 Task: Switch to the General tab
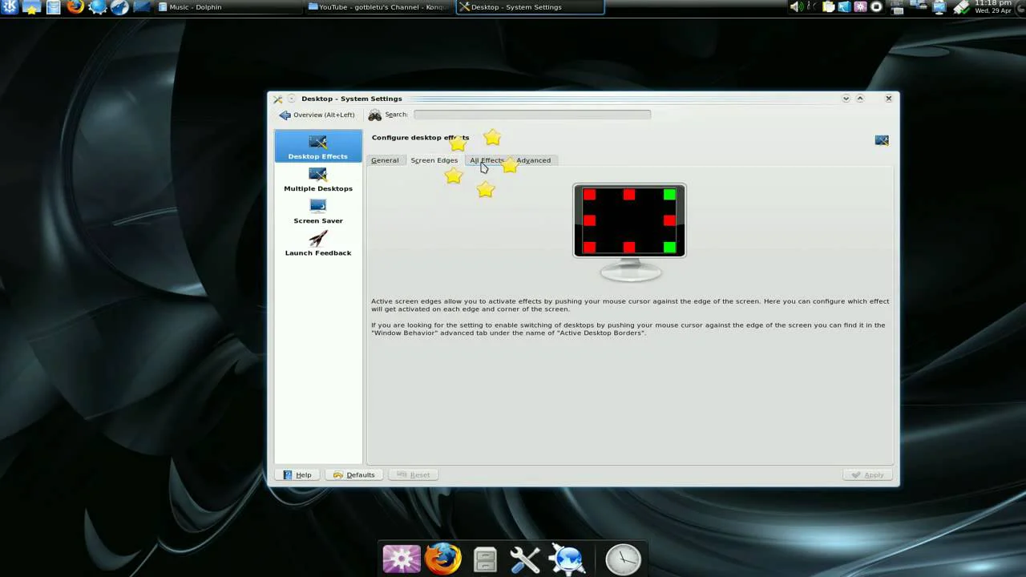(x=385, y=160)
